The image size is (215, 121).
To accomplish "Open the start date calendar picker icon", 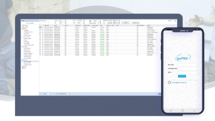I will click(x=114, y=21).
